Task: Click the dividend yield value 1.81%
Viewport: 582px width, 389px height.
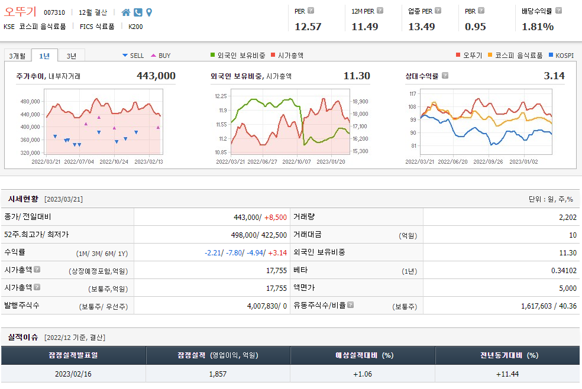Action: click(x=538, y=27)
